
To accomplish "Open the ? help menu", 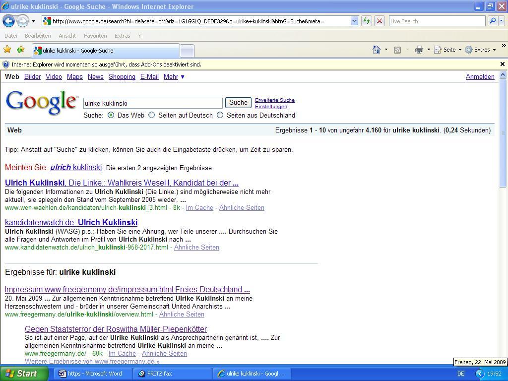I will pyautogui.click(x=139, y=36).
